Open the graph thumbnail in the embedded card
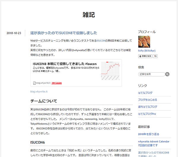This screenshot has width=178, height=157. pyautogui.click(x=110, y=71)
